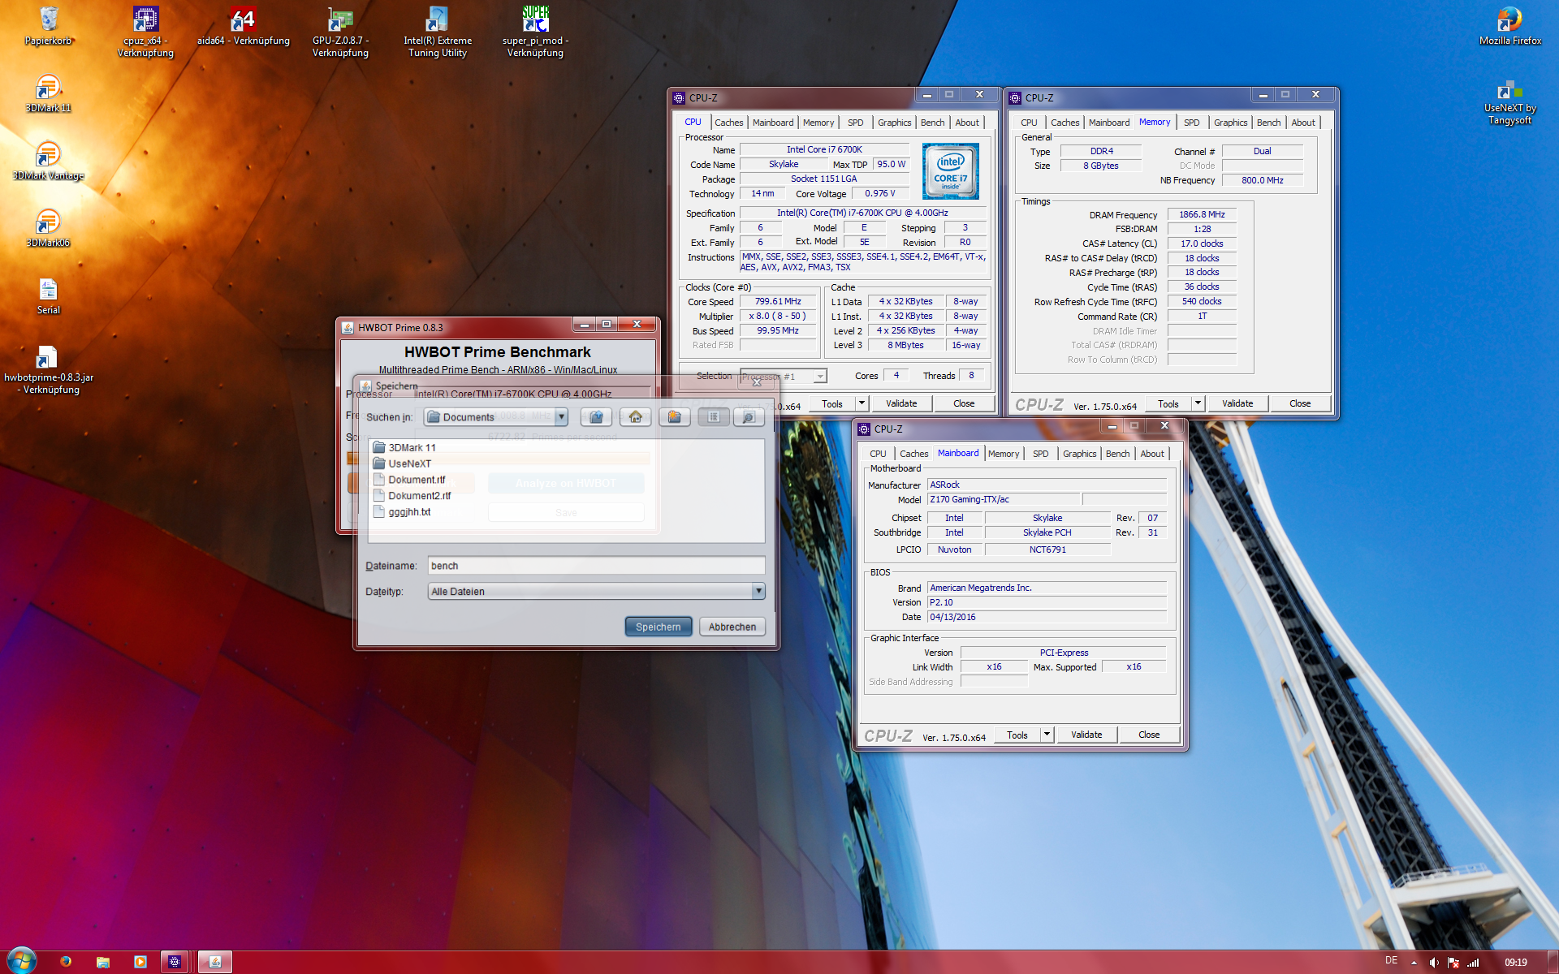Click Tools button in Mainboard CPU-Z window
Viewport: 1559px width, 974px height.
(x=1017, y=735)
